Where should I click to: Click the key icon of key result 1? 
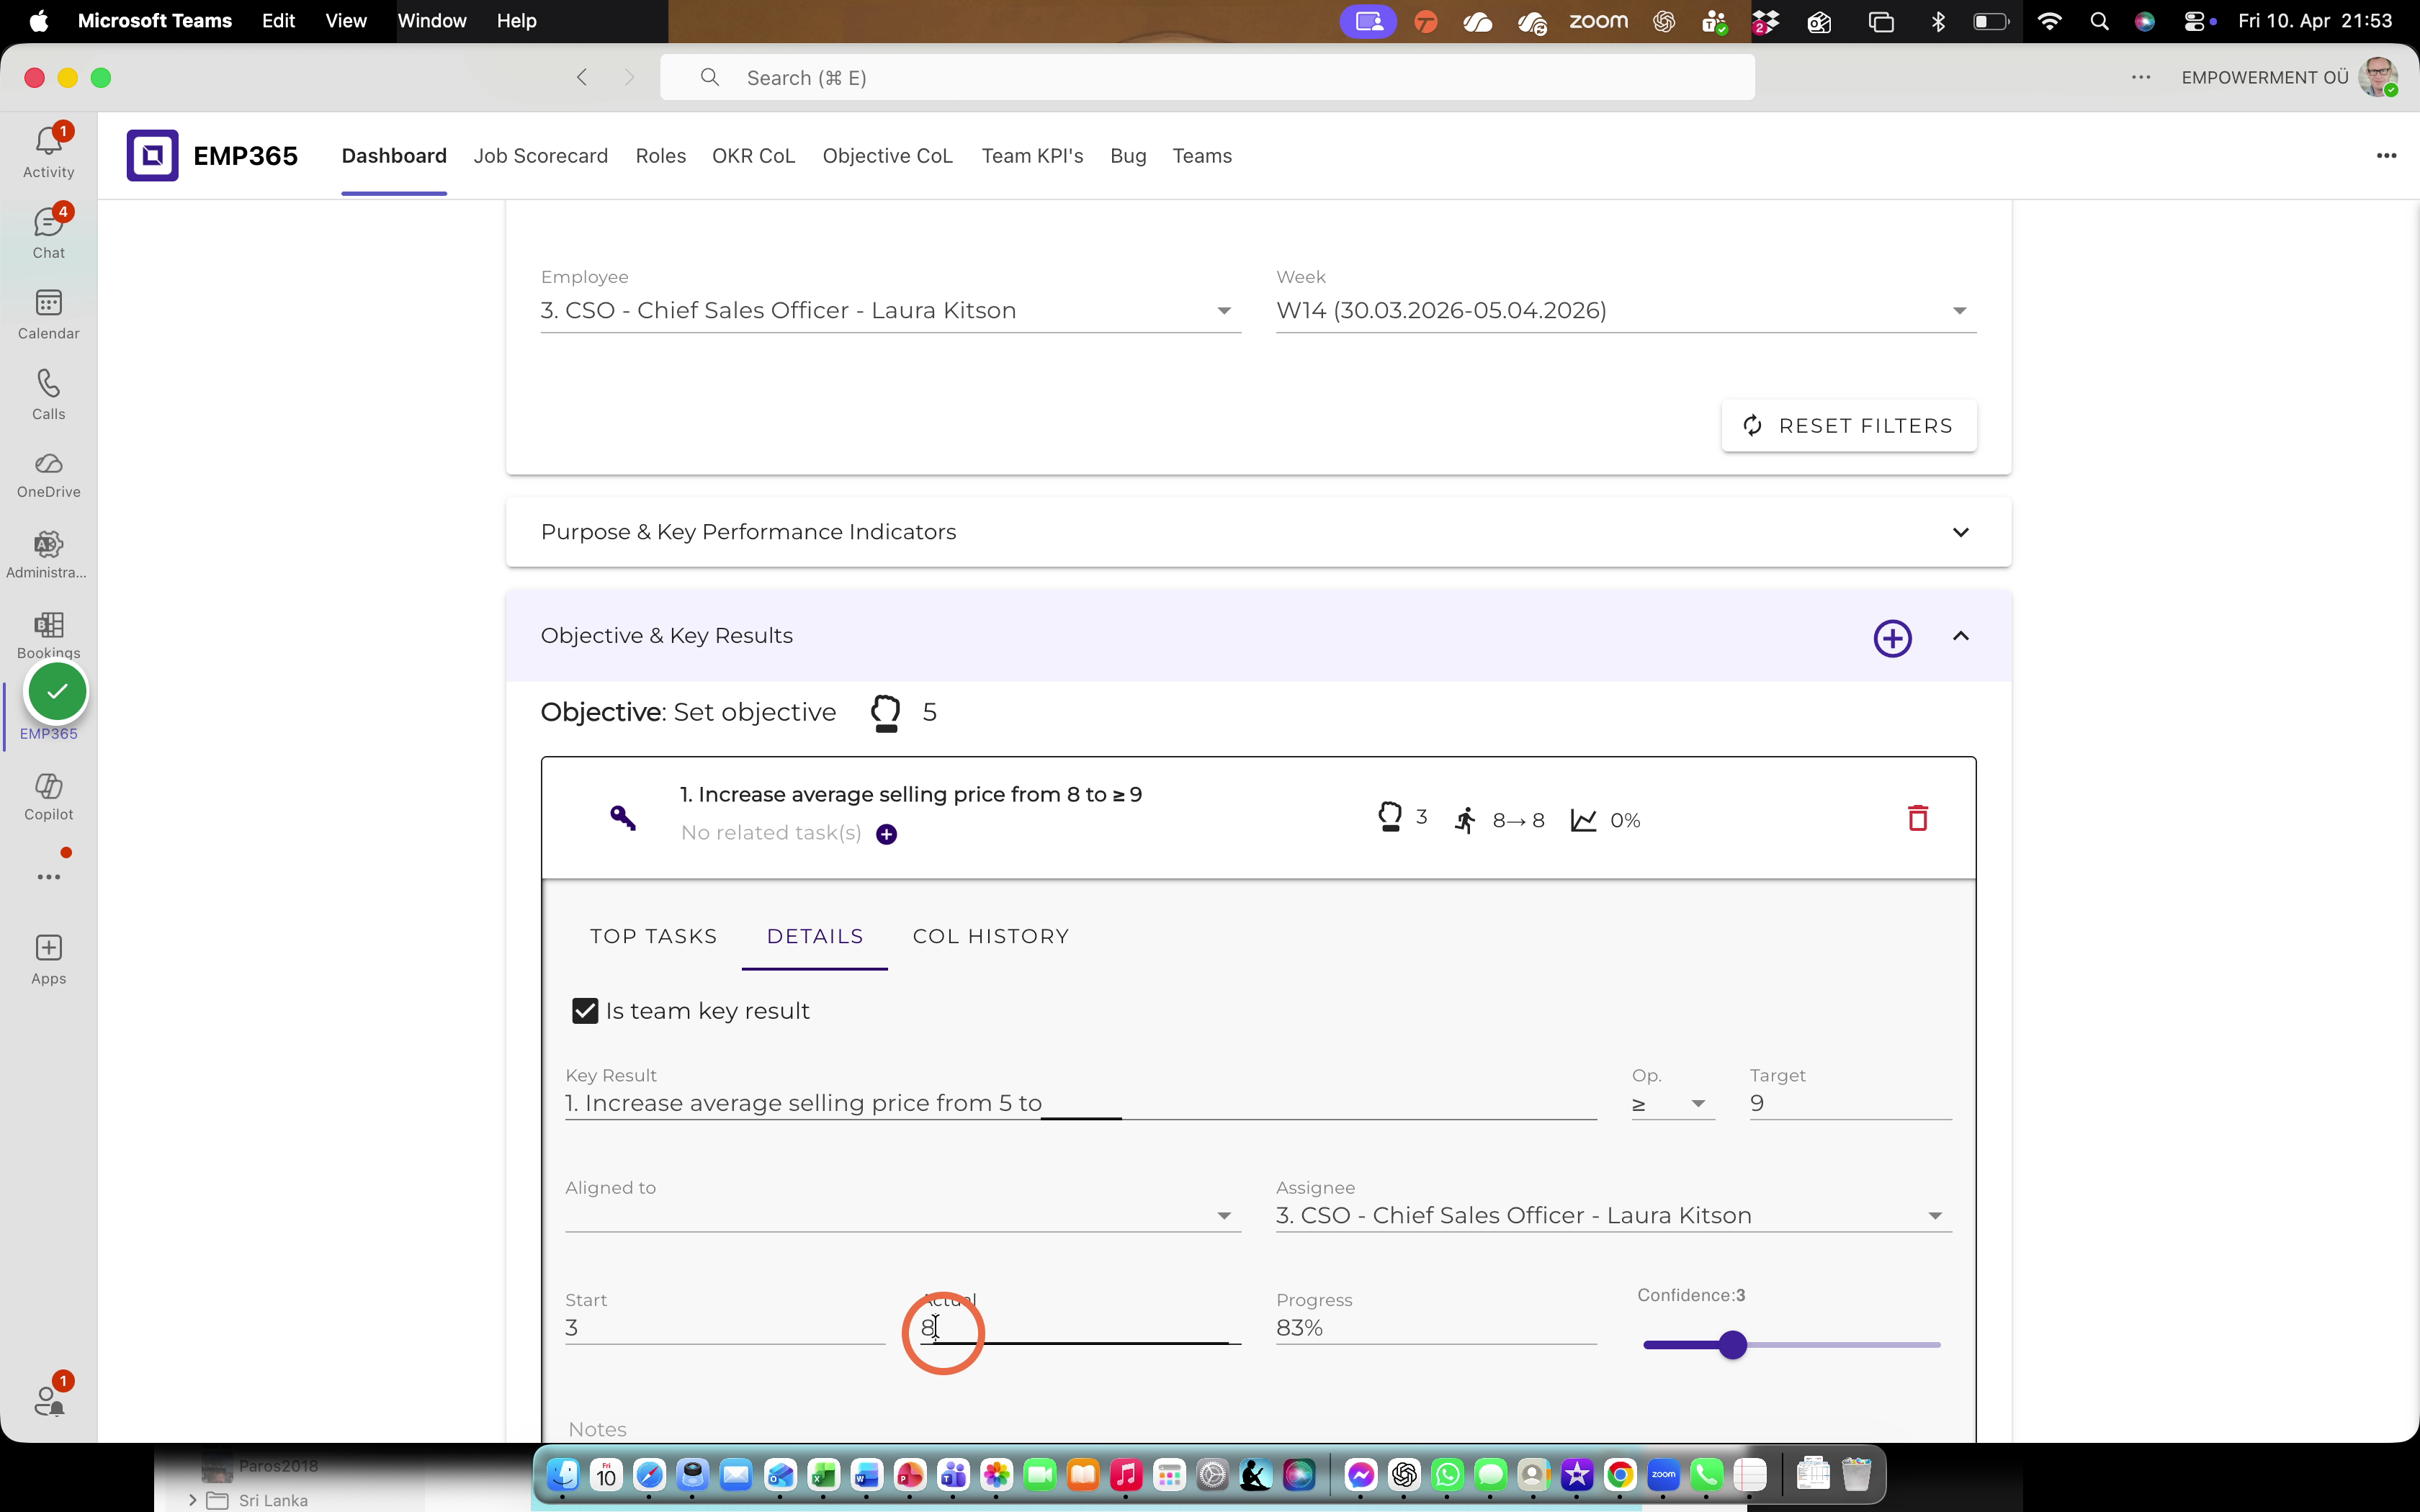point(622,818)
